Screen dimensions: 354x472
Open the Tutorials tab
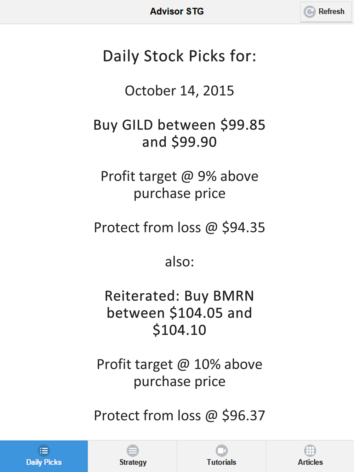pyautogui.click(x=222, y=456)
